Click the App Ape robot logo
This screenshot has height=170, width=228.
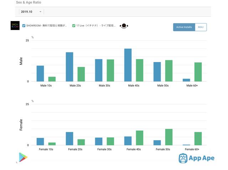coord(183,158)
